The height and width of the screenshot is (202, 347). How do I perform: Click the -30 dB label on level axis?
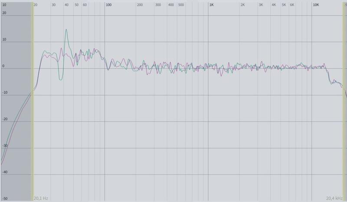point(4,146)
